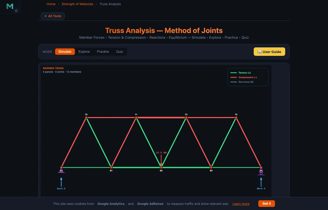The height and width of the screenshot is (210, 328).
Task: Click the Ra=5.0 reaction arrow
Action: pos(61,182)
